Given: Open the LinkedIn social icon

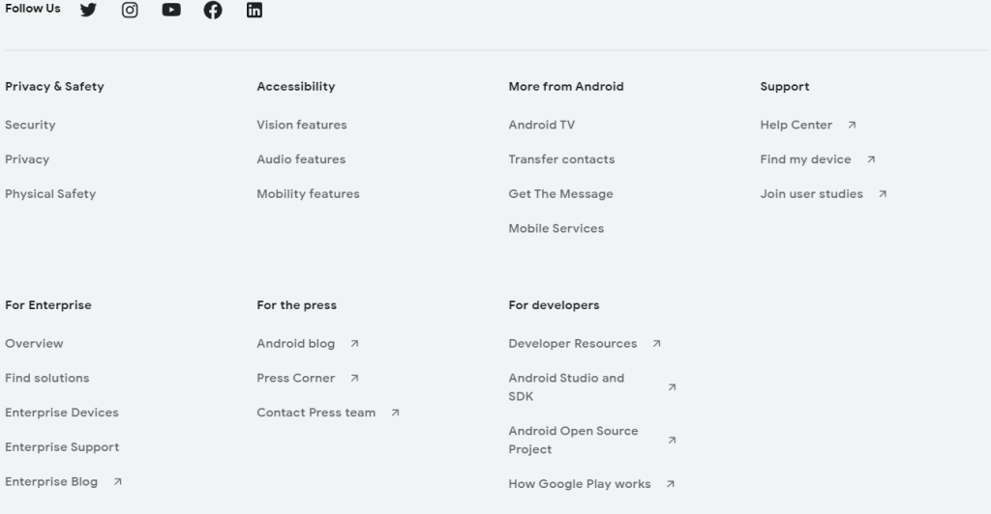Looking at the screenshot, I should click(255, 10).
